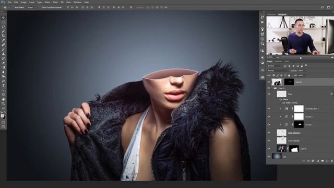The width and height of the screenshot is (334, 188).
Task: Open the Image menu
Action: 23,2
